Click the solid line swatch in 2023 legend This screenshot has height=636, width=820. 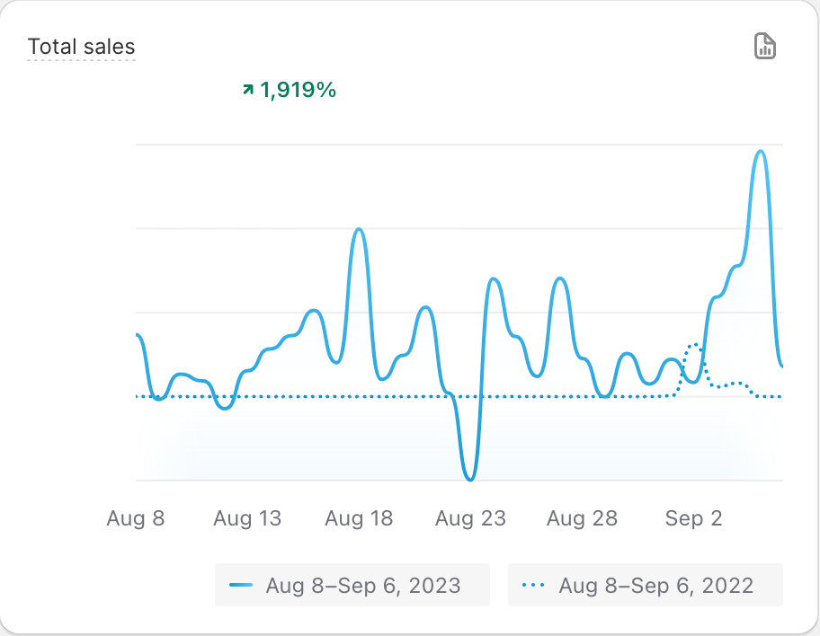pos(241,586)
